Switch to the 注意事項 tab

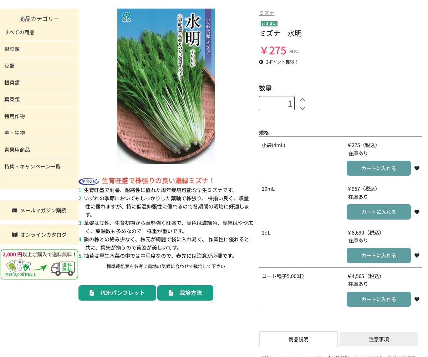click(x=379, y=339)
